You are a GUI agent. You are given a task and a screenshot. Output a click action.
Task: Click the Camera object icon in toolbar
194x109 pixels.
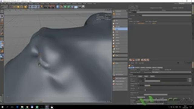coord(79,7)
